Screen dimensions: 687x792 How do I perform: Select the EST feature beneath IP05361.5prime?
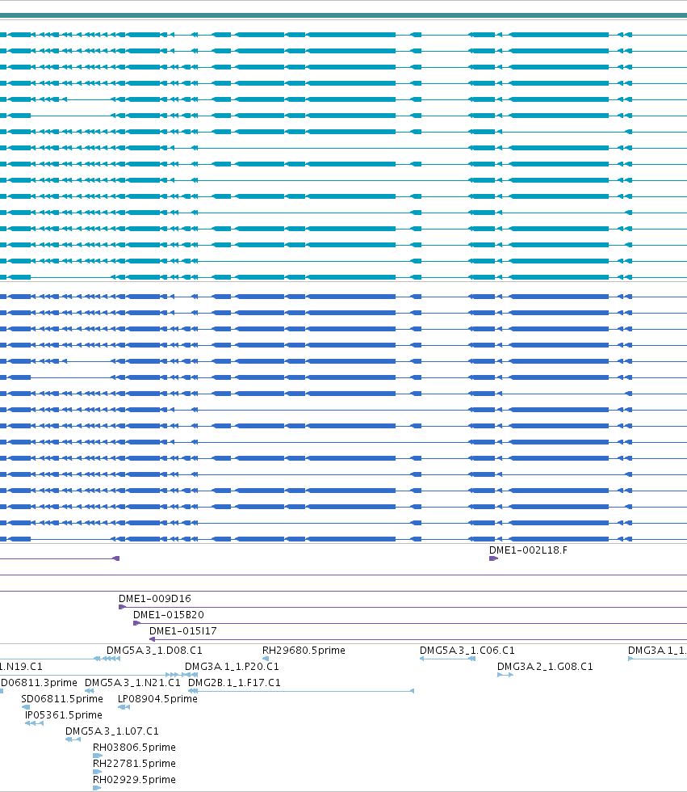34,723
